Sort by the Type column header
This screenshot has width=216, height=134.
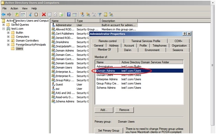coord(88,21)
